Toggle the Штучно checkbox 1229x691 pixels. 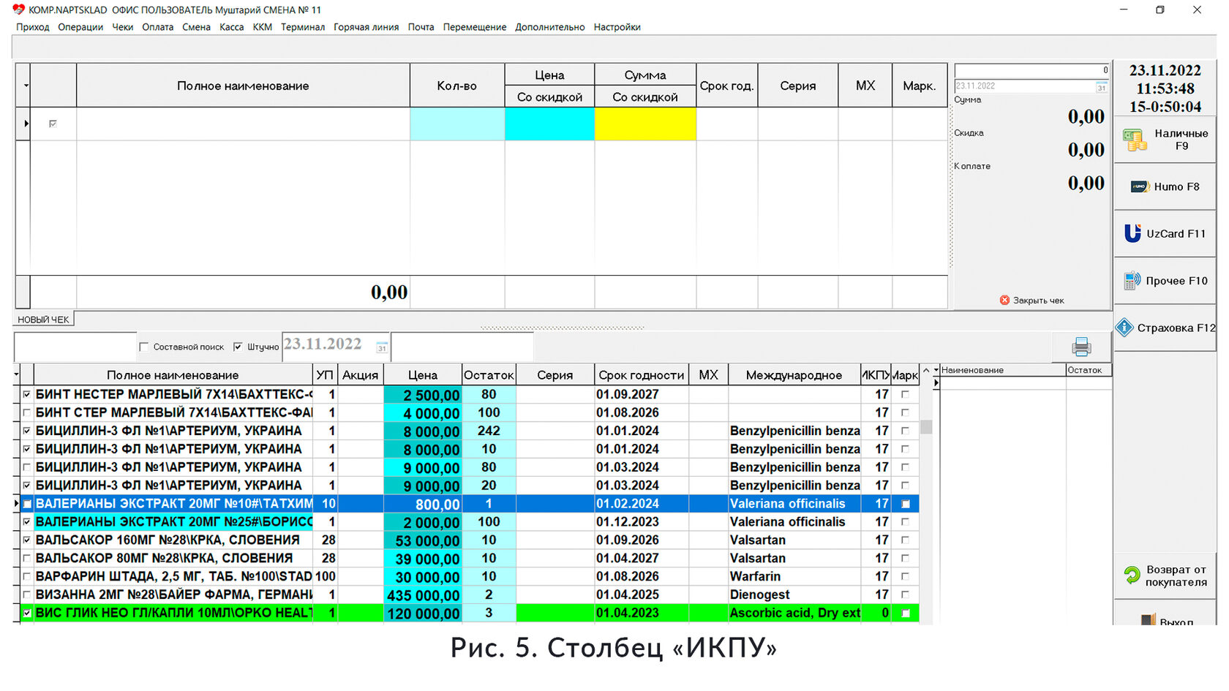point(238,347)
